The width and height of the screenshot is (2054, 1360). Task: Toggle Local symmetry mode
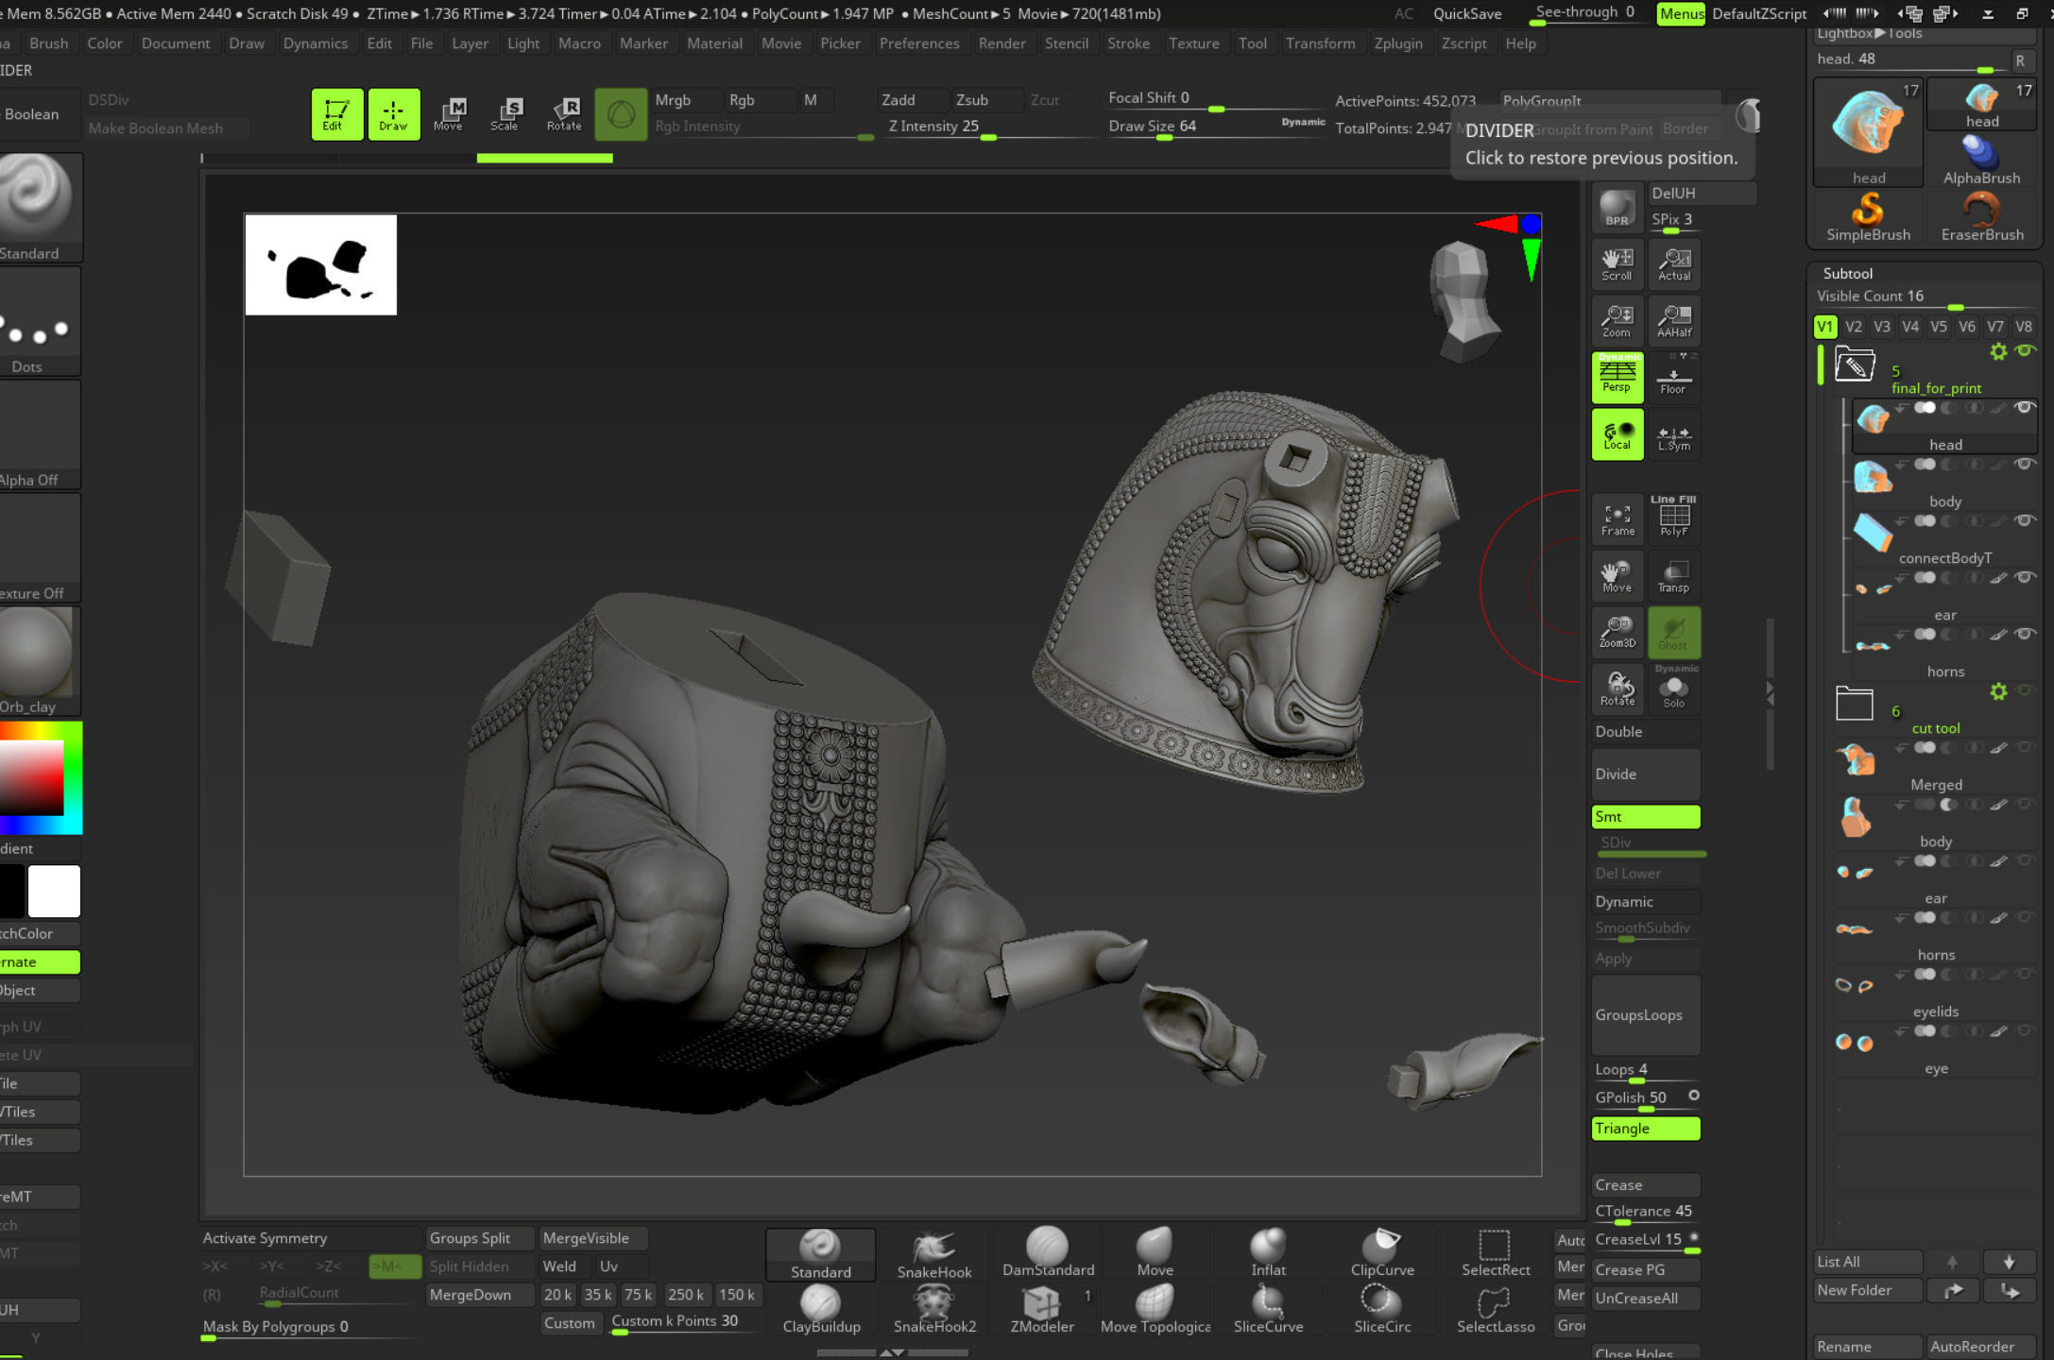(x=1617, y=434)
